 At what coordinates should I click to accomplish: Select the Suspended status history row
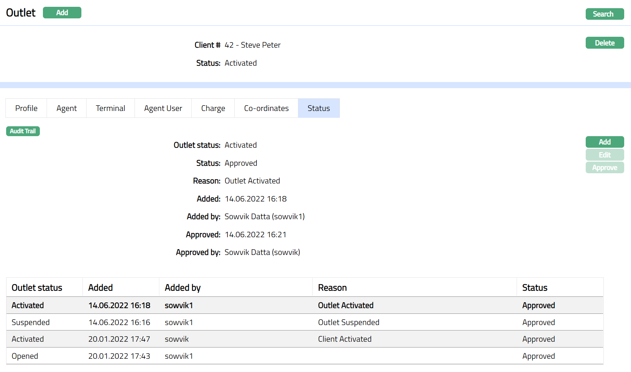click(304, 322)
